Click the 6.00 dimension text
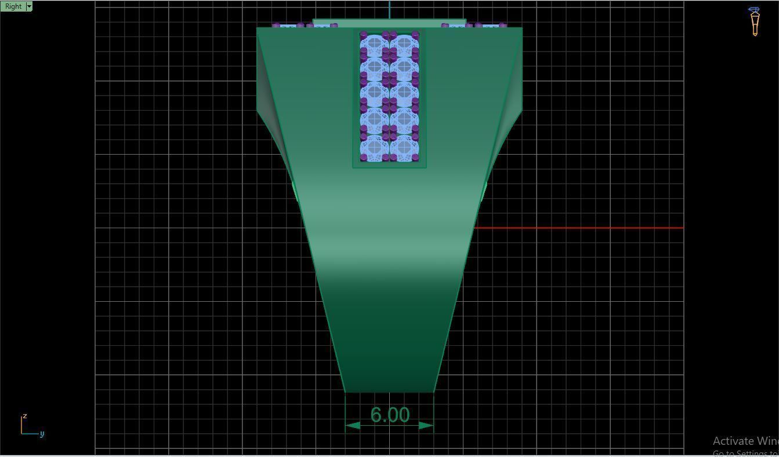Viewport: 779px width, 457px height. [x=390, y=415]
